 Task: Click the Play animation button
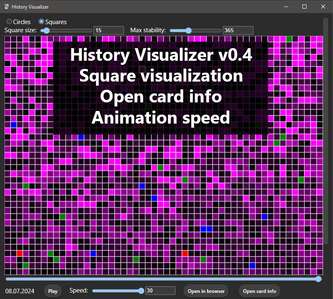click(x=53, y=291)
